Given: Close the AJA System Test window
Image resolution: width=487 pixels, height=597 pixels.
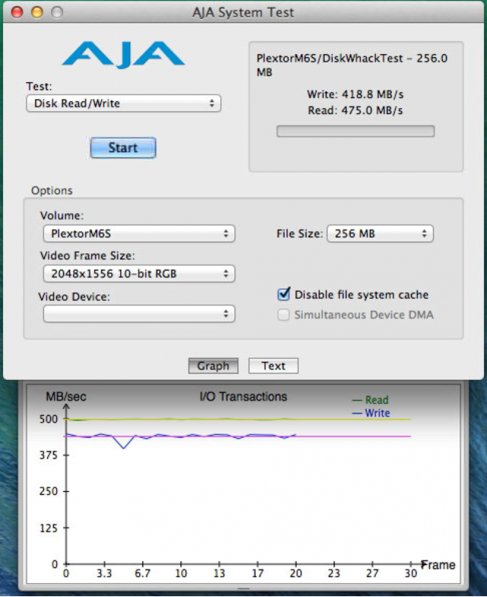Looking at the screenshot, I should [x=17, y=12].
